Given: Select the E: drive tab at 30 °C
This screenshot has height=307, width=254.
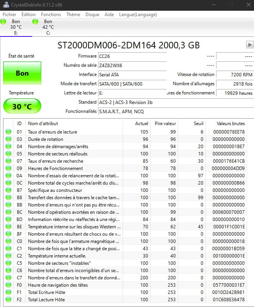Looking at the screenshot, I should tap(16, 27).
